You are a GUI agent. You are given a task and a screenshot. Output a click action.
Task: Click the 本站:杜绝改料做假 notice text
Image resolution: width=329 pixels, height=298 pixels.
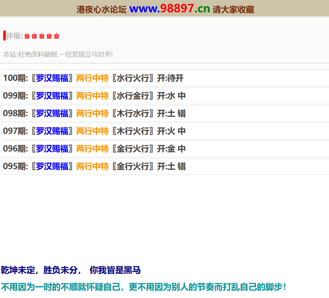point(58,54)
